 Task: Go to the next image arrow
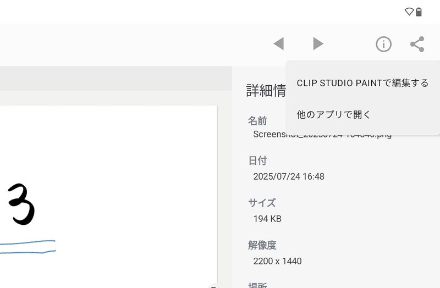point(318,44)
